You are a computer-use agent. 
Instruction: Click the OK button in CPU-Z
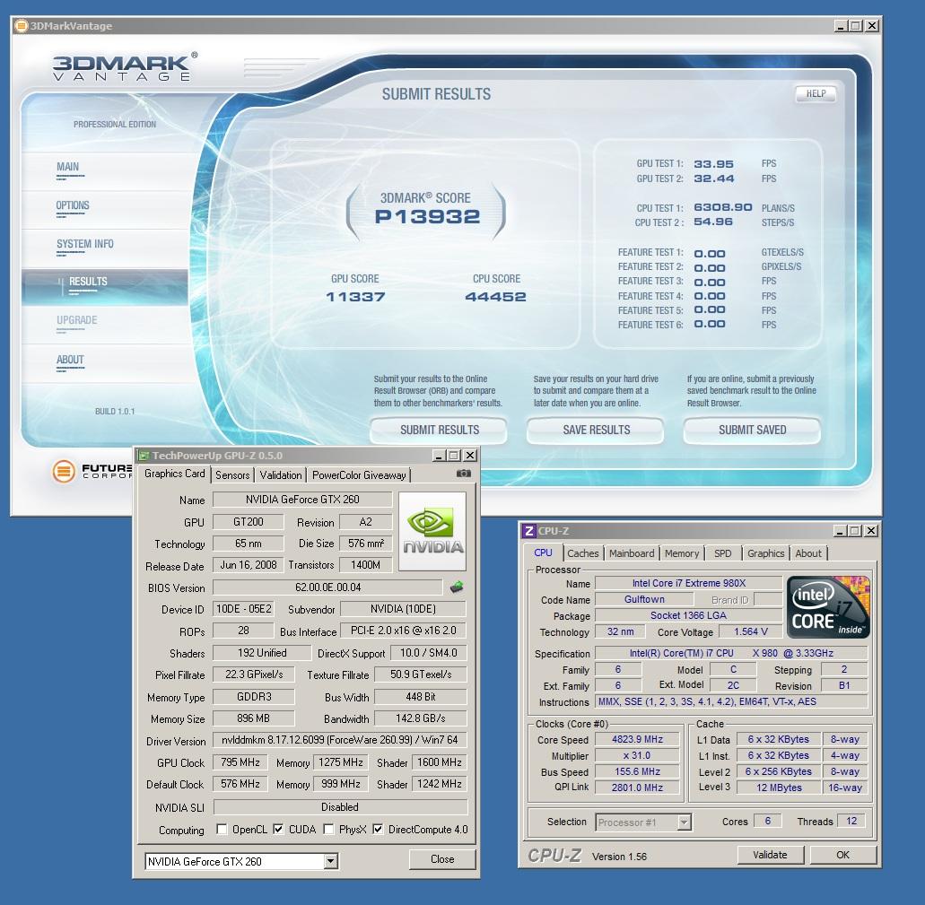tap(842, 855)
